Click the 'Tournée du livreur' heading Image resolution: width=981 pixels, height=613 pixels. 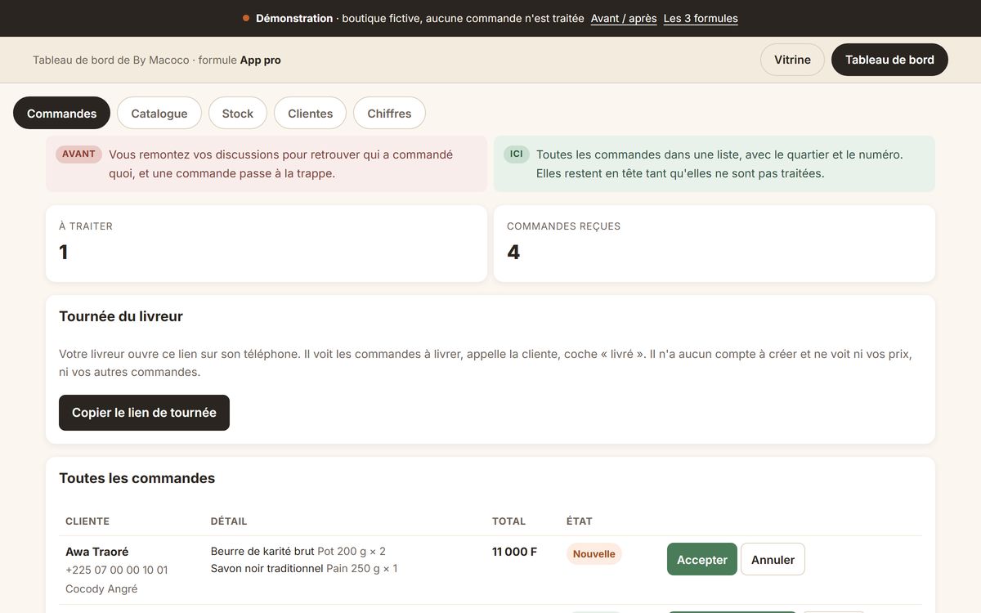pos(121,316)
